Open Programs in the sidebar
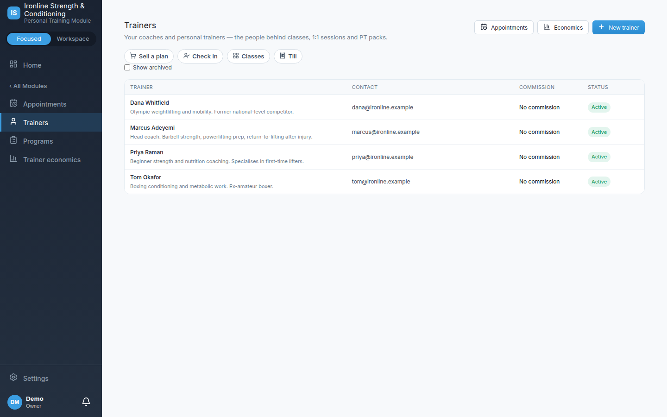The height and width of the screenshot is (417, 667). [51, 141]
